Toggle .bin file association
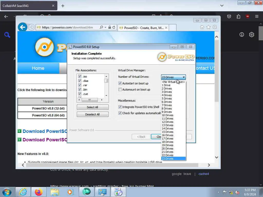The image size is (263, 197). 80,90
